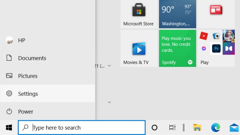Screen dimensions: 240x135
Task: Open Solitaire cards icon in Play folder
Action: (x=216, y=36)
